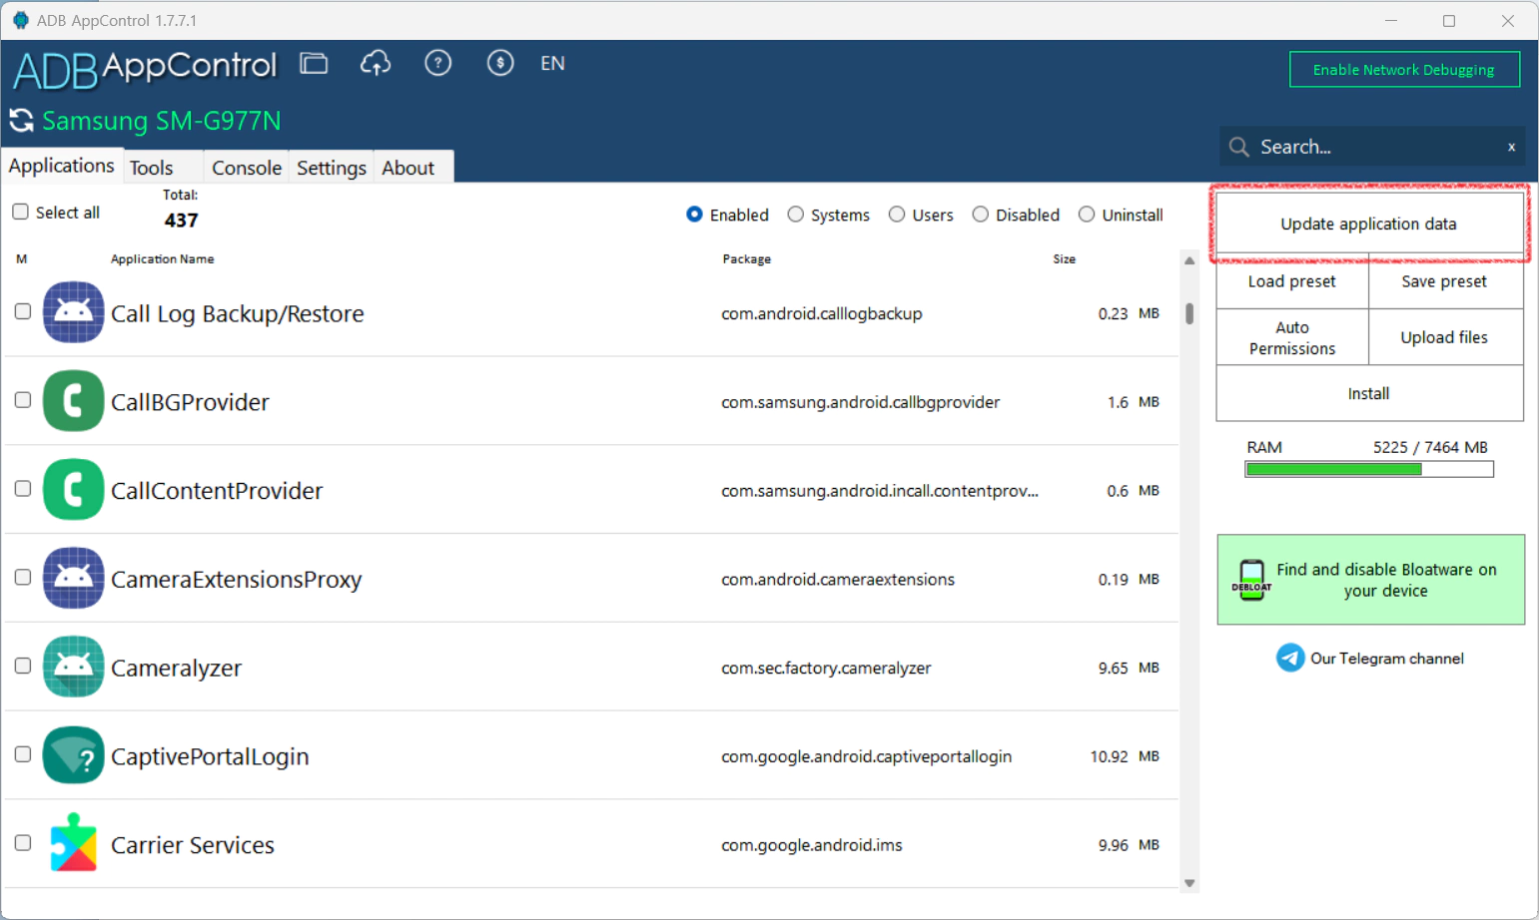Image resolution: width=1539 pixels, height=920 pixels.
Task: Tick the checkbox for CameraExtensionsProxy
Action: click(x=23, y=577)
